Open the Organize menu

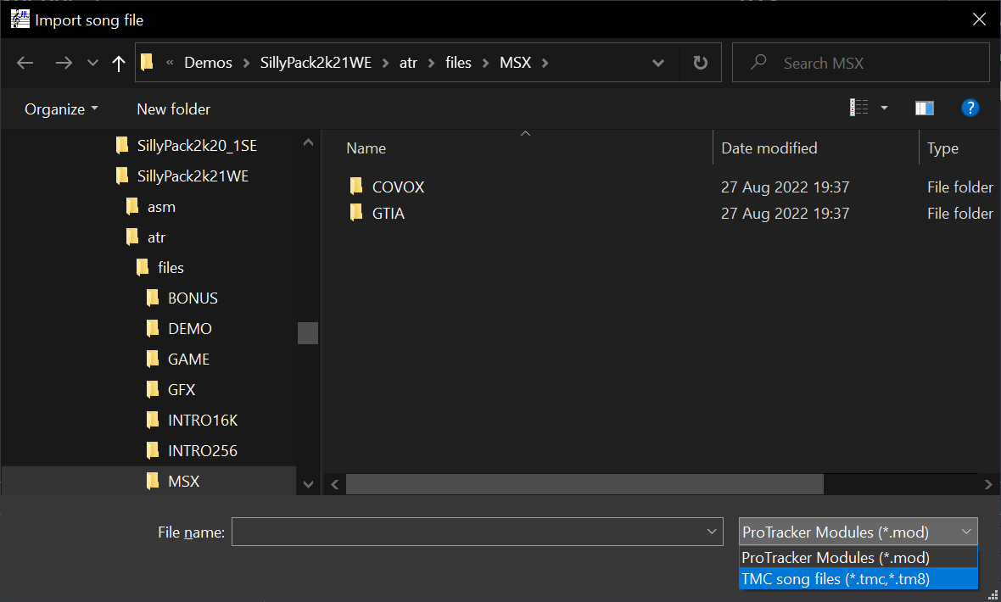tap(61, 109)
